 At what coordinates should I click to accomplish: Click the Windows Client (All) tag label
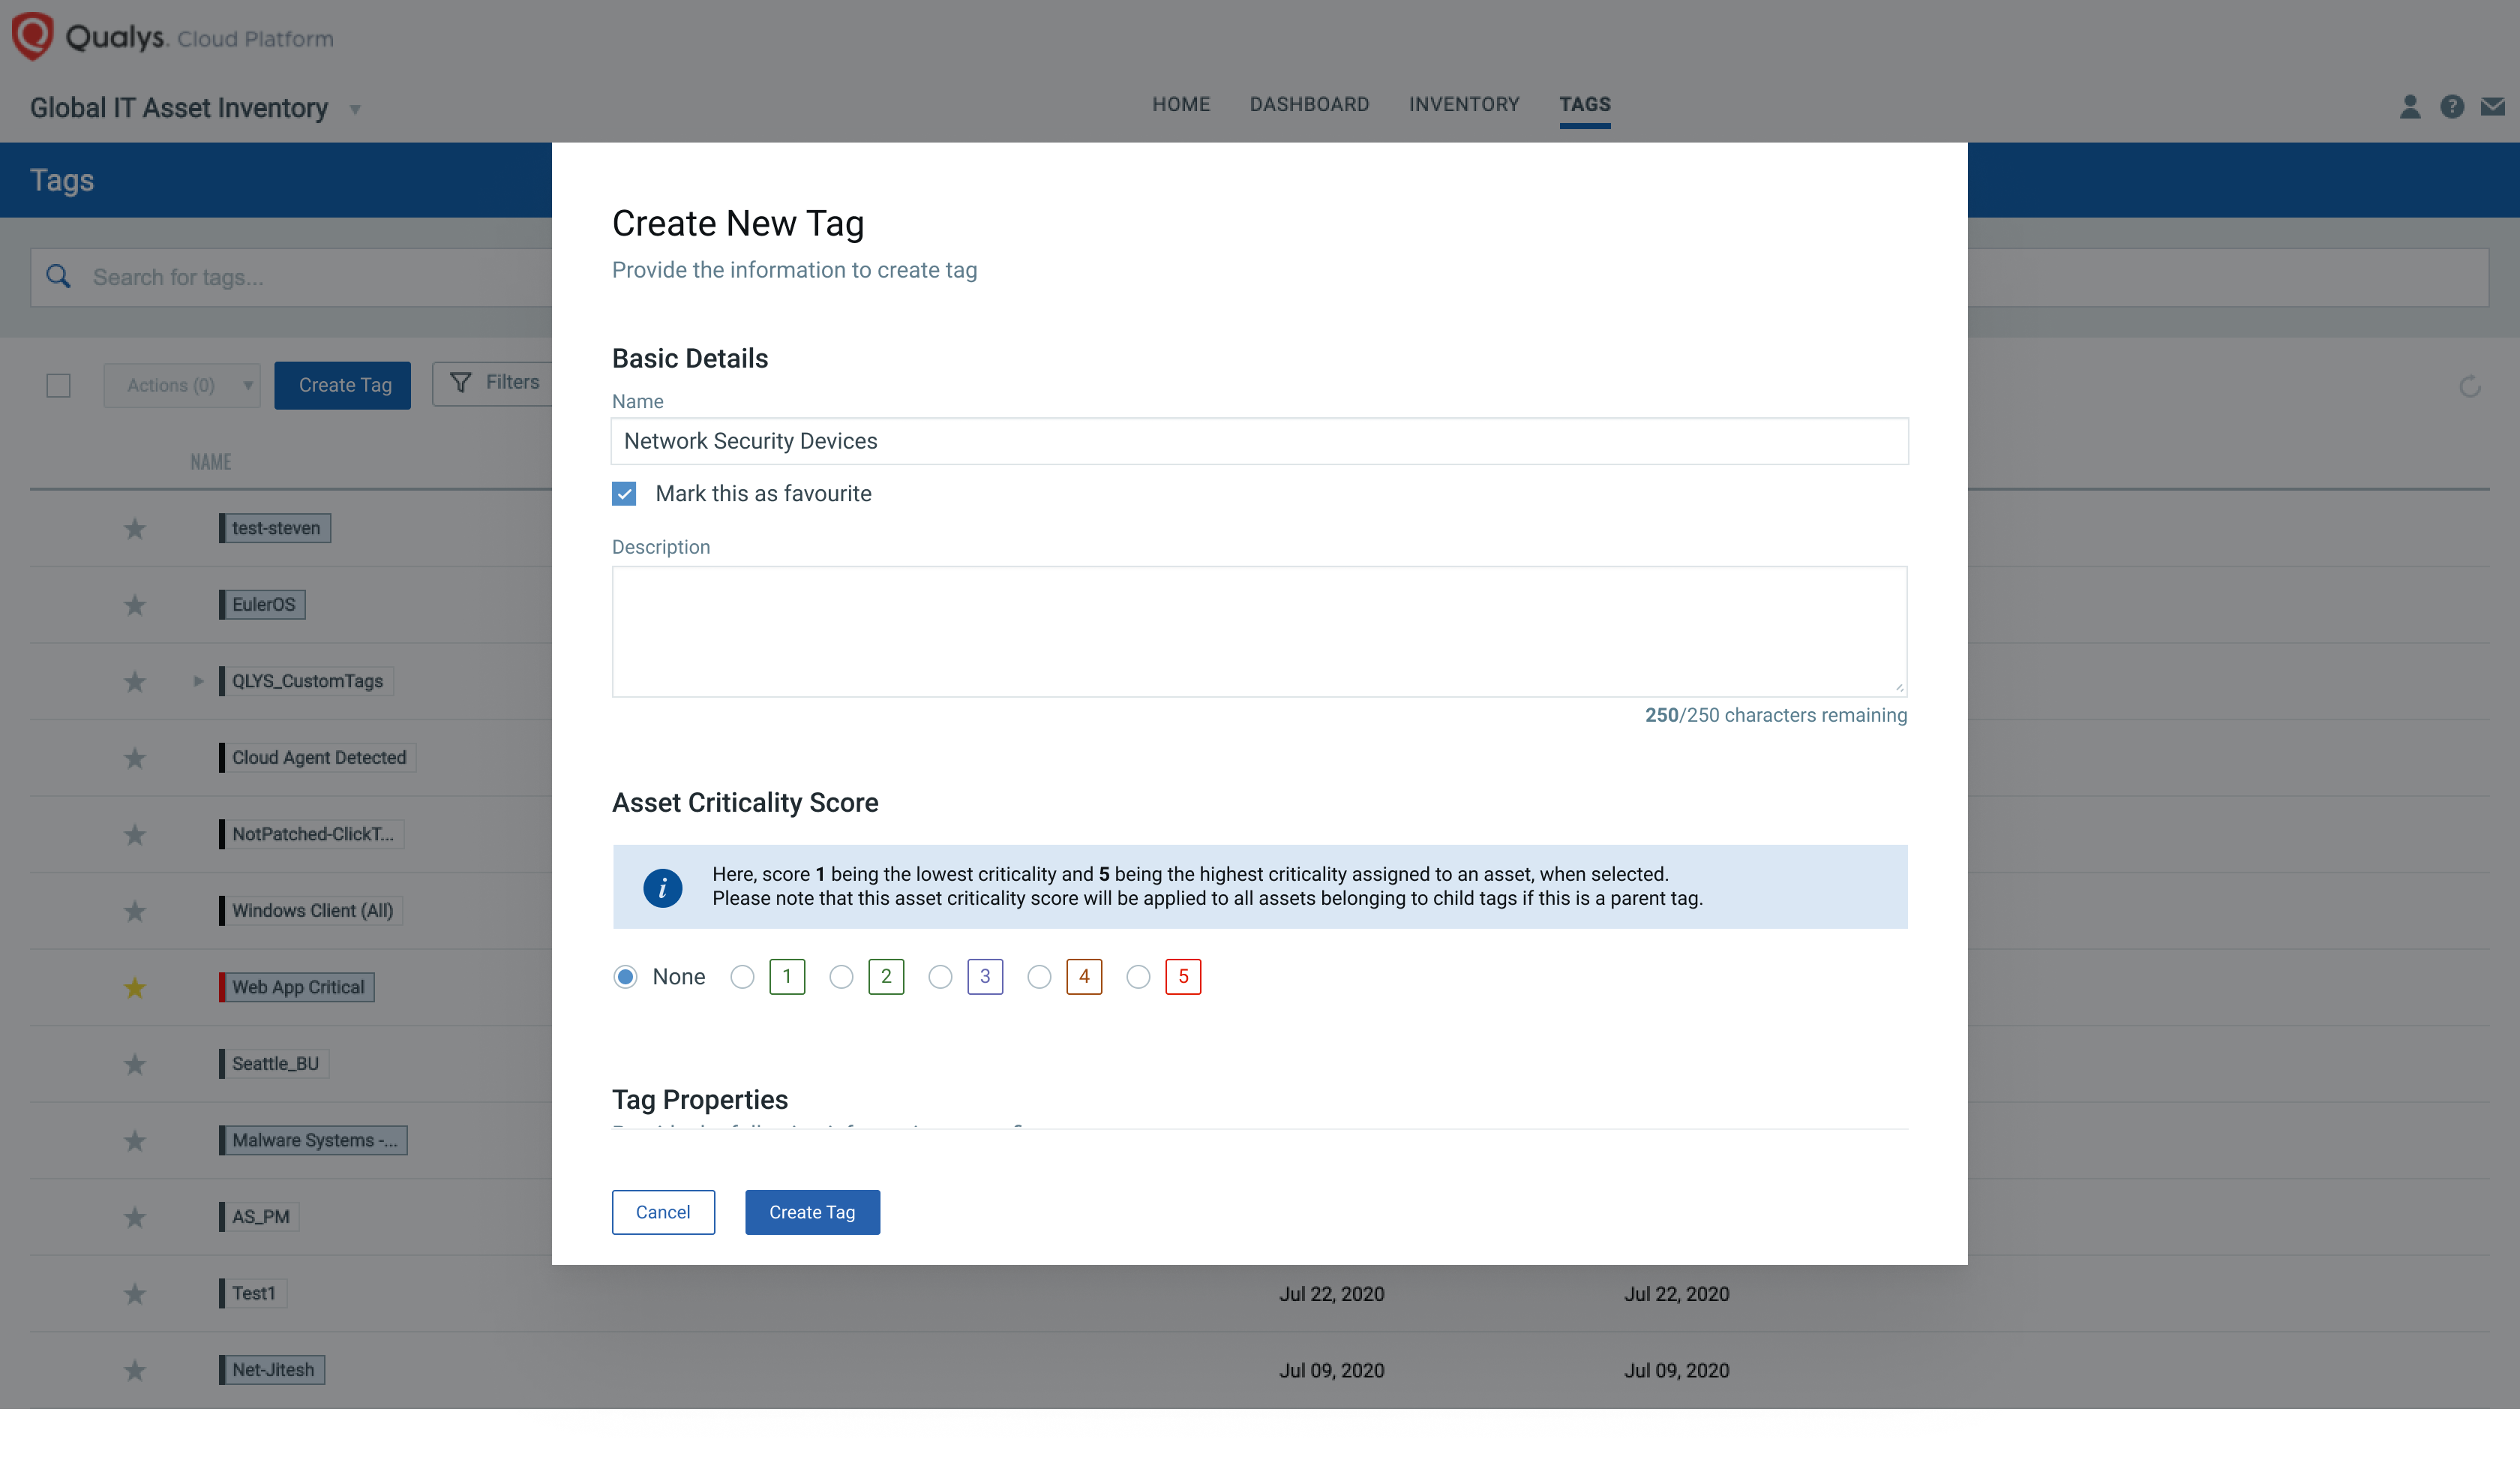311,911
